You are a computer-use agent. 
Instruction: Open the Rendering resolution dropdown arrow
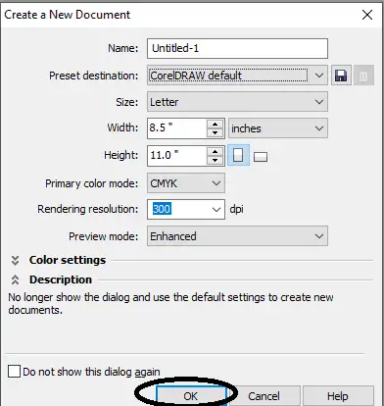[216, 209]
